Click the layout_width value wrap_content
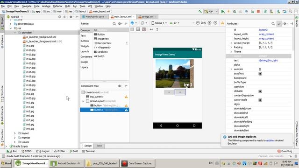 tap(266, 34)
